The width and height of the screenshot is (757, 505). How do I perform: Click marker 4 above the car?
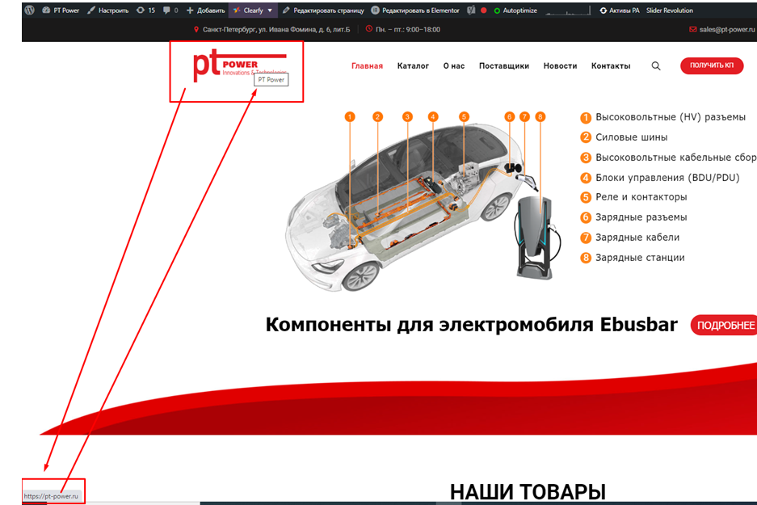click(433, 117)
